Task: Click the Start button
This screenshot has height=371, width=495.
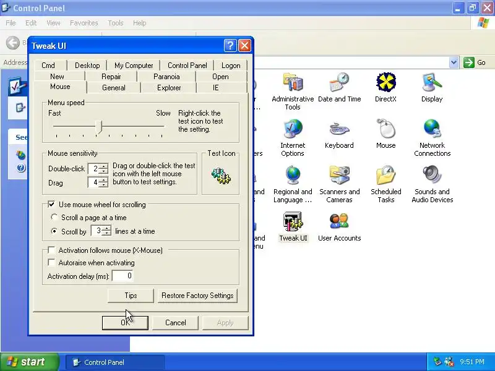Action: click(30, 362)
